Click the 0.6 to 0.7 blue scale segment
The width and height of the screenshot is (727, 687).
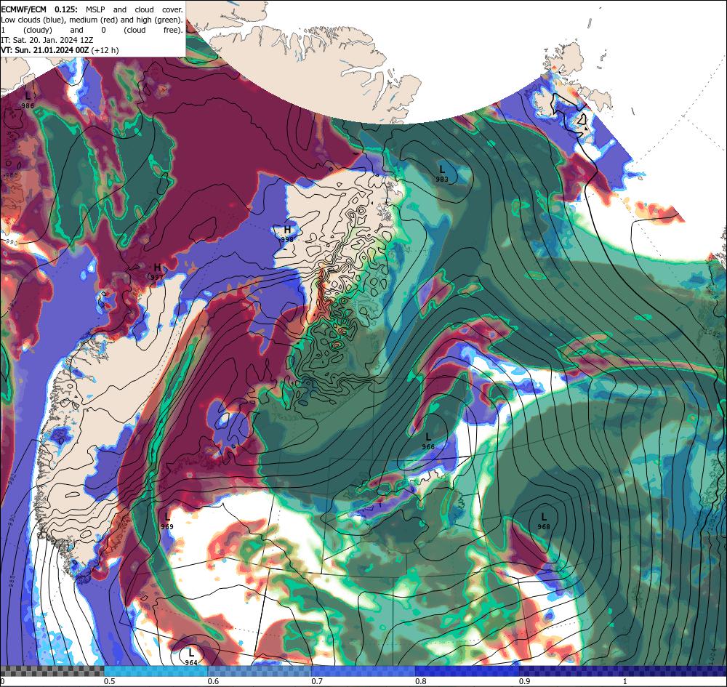260,671
